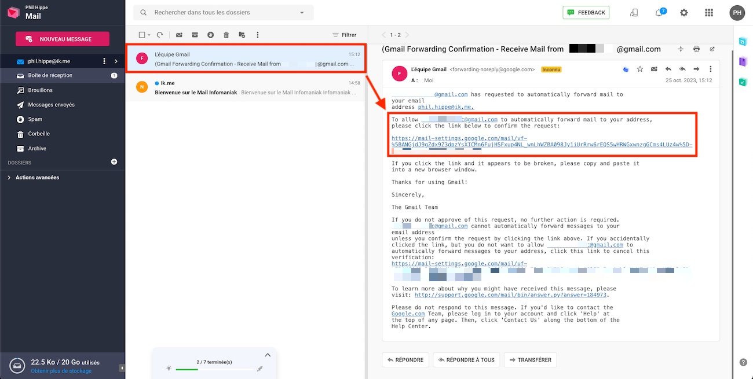This screenshot has height=379, width=753.
Task: Collapse the sidebar with arrow handle
Action: tap(122, 368)
